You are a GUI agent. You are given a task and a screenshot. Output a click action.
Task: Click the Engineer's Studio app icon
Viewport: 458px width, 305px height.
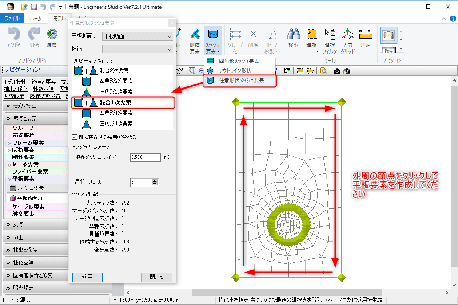tap(10, 6)
